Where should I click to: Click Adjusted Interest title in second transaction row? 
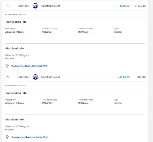pos(50,77)
